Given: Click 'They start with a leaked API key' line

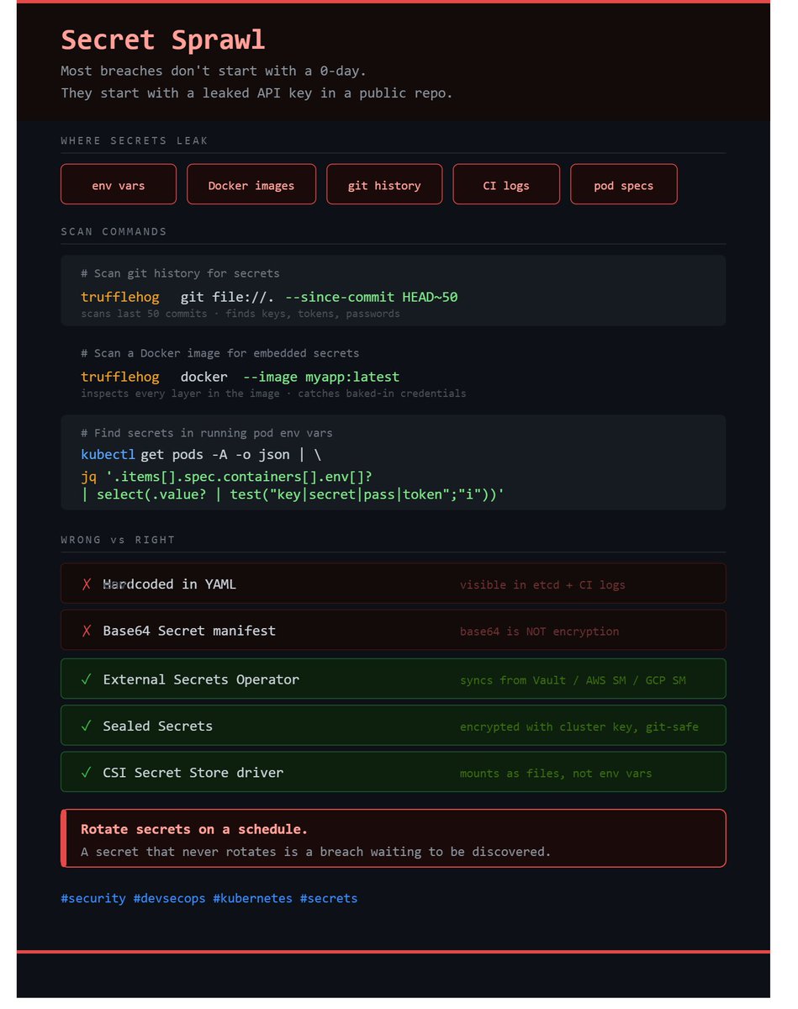Looking at the screenshot, I should pyautogui.click(x=256, y=92).
